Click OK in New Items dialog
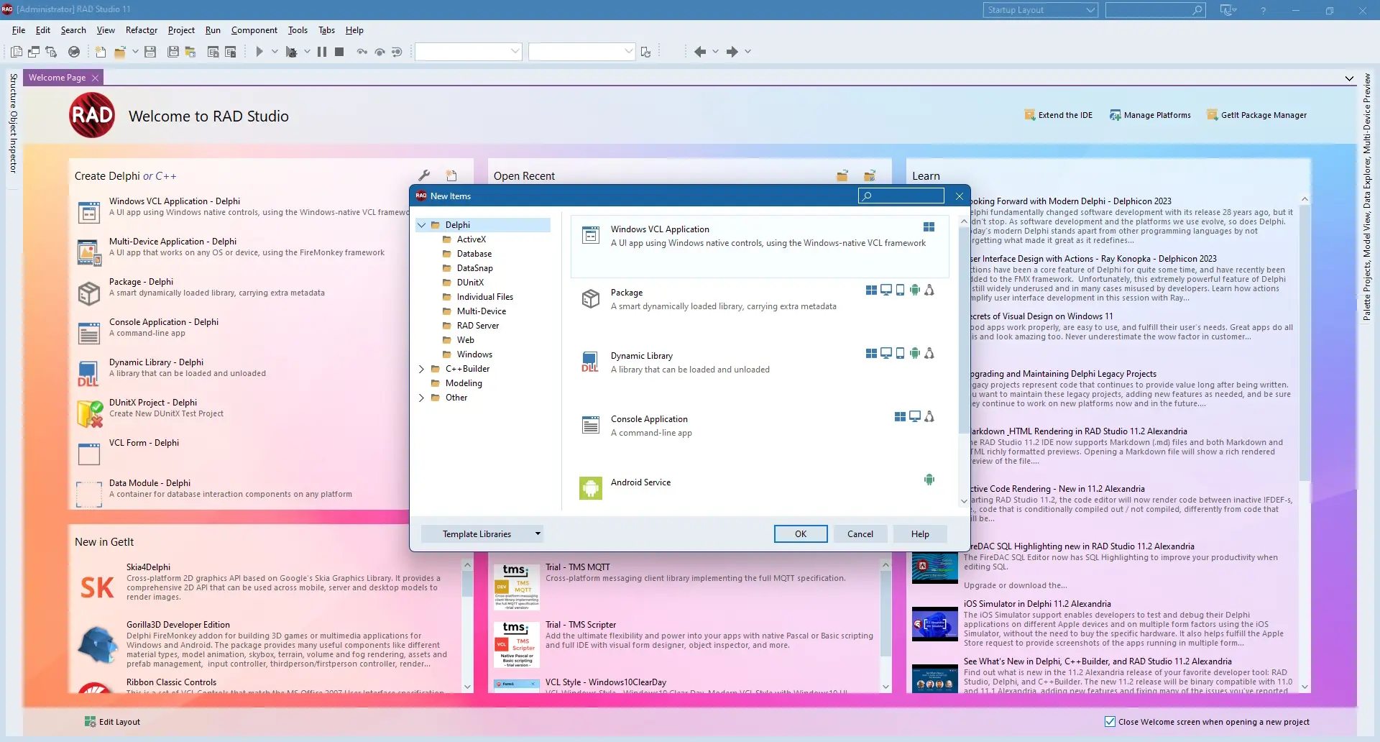 pos(801,534)
